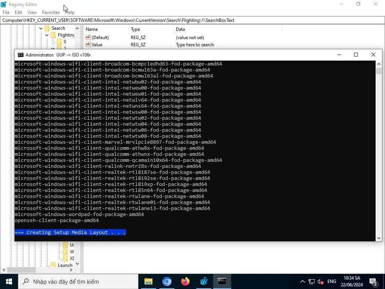Click the ralink-netr28x package line
This screenshot has width=385, height=289.
(x=108, y=166)
